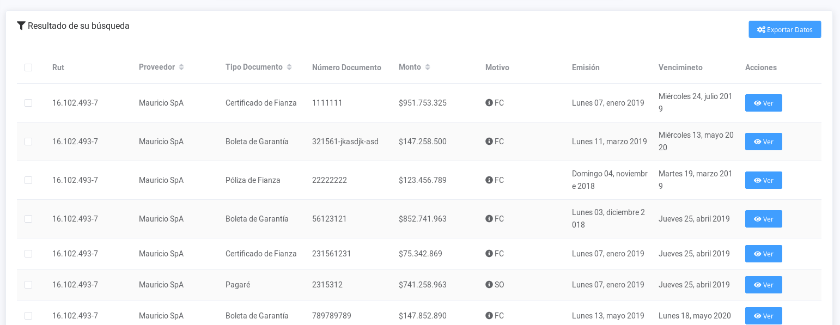Sort by Monto column arrows
Image resolution: width=840 pixels, height=325 pixels.
pyautogui.click(x=428, y=67)
